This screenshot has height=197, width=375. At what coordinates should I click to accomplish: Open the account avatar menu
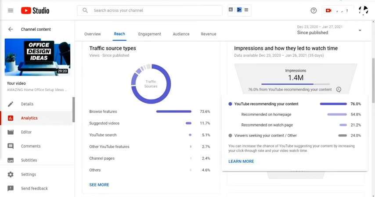[363, 11]
